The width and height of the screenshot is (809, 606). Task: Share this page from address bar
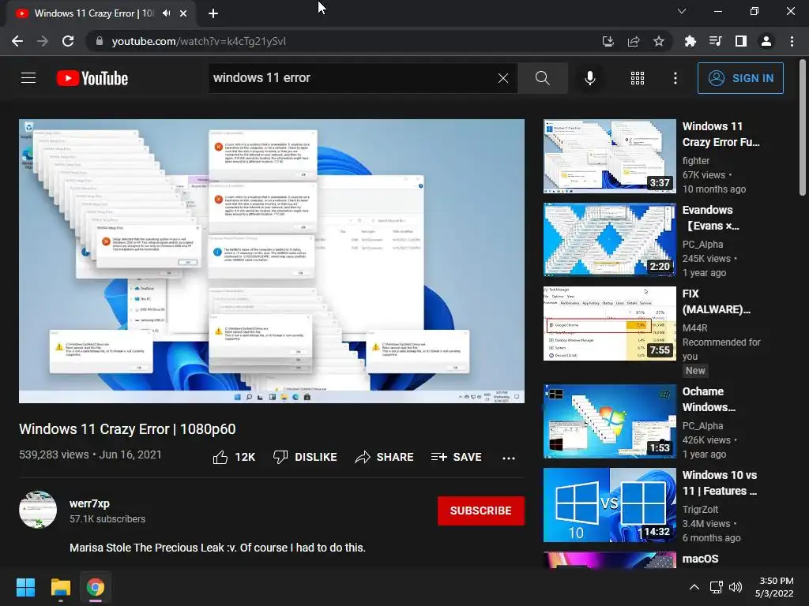(x=634, y=41)
